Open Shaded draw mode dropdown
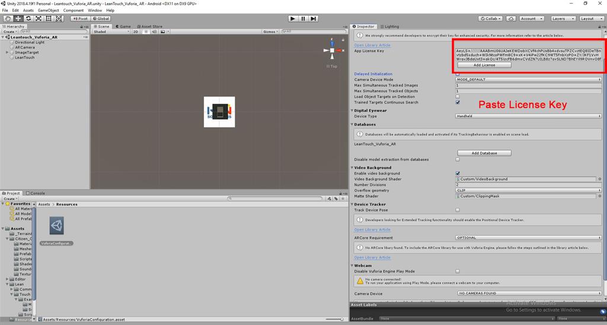Screen dimensions: 607x325 tap(111, 32)
